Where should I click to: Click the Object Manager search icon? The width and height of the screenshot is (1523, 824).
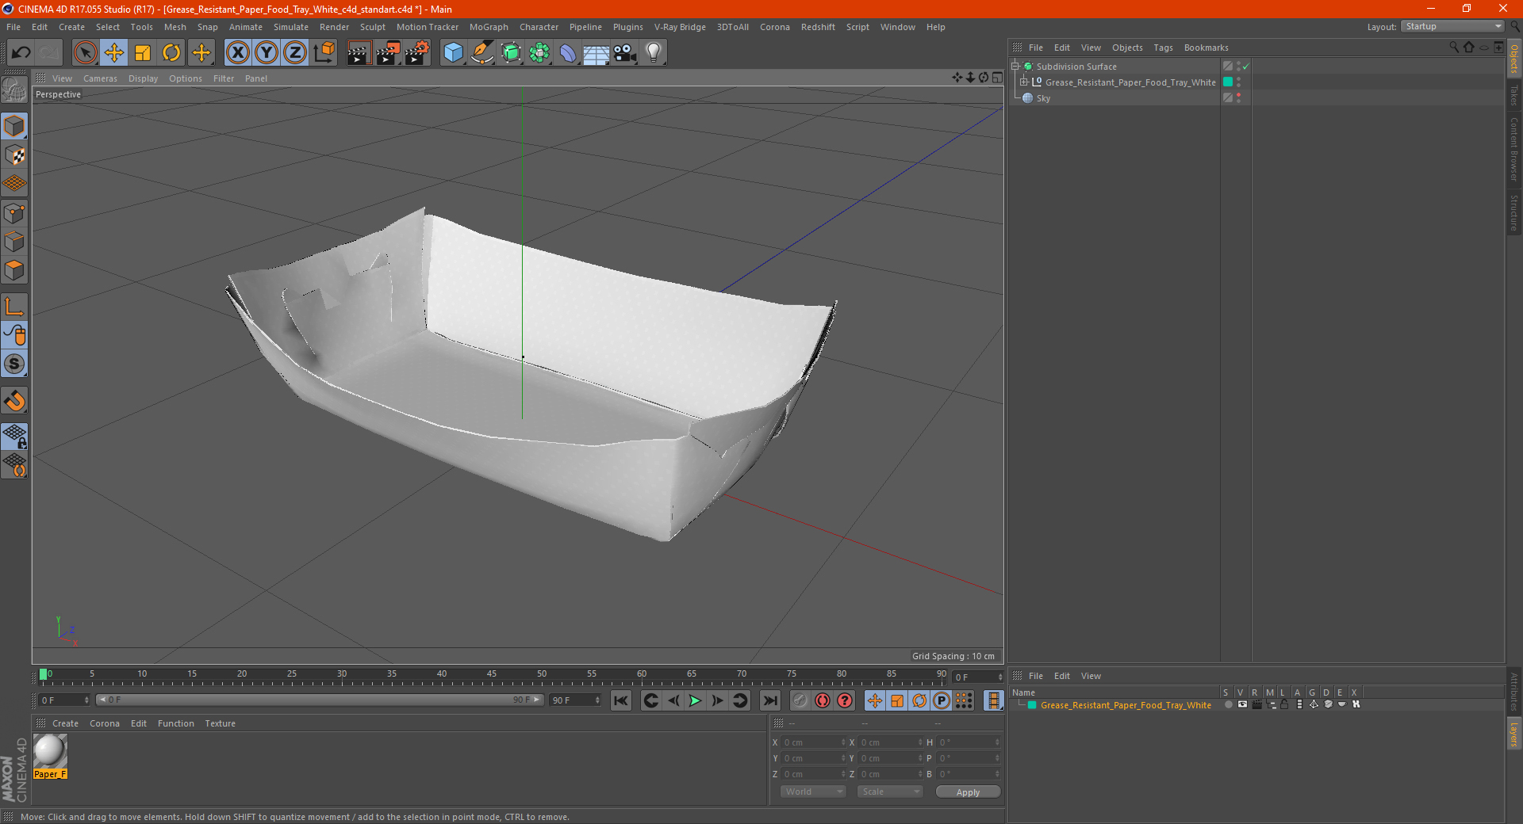click(x=1454, y=48)
